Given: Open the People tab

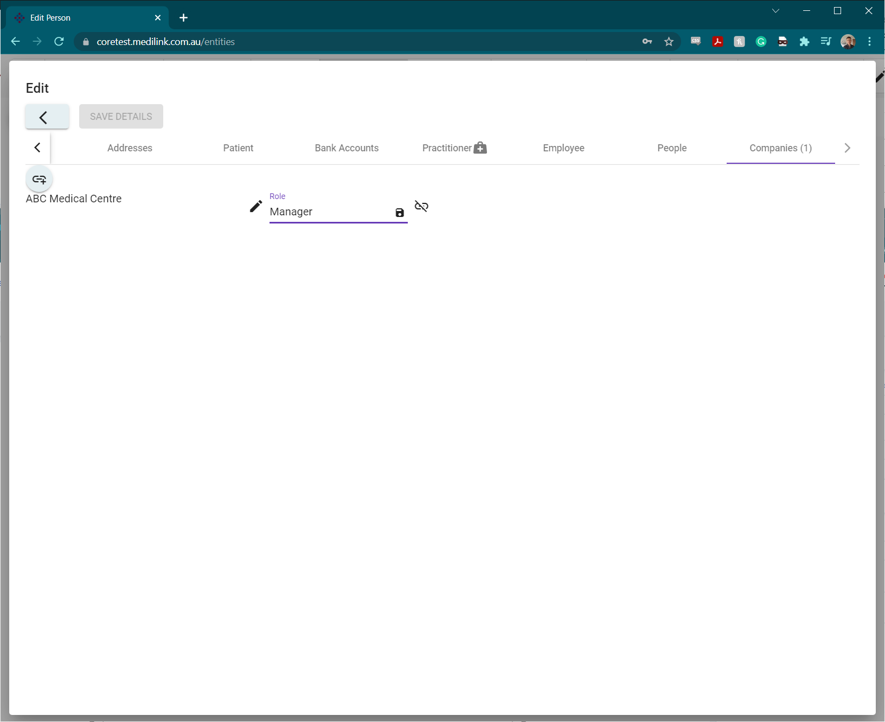Looking at the screenshot, I should point(672,148).
